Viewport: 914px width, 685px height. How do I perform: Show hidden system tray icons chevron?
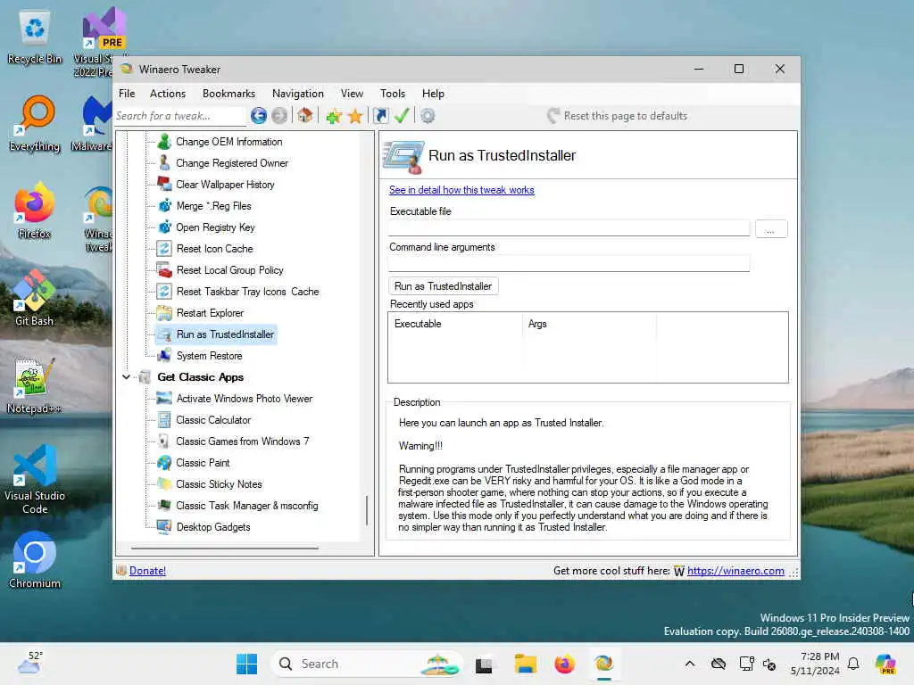tap(690, 664)
